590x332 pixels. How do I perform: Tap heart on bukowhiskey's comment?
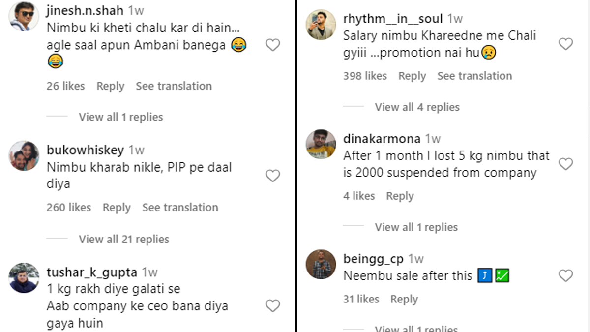tap(273, 176)
